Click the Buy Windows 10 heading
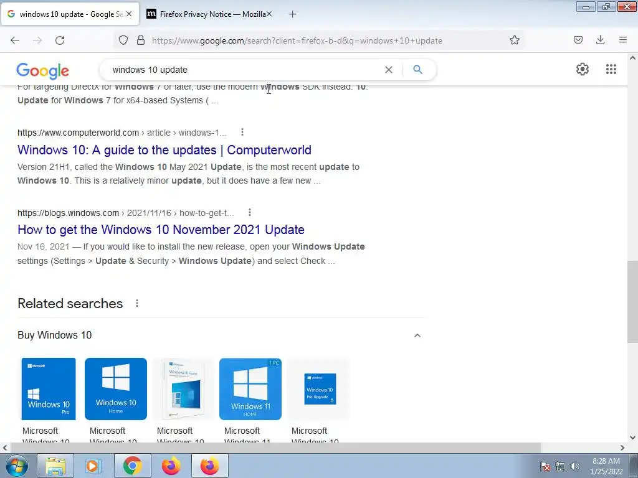This screenshot has height=478, width=638. (55, 335)
